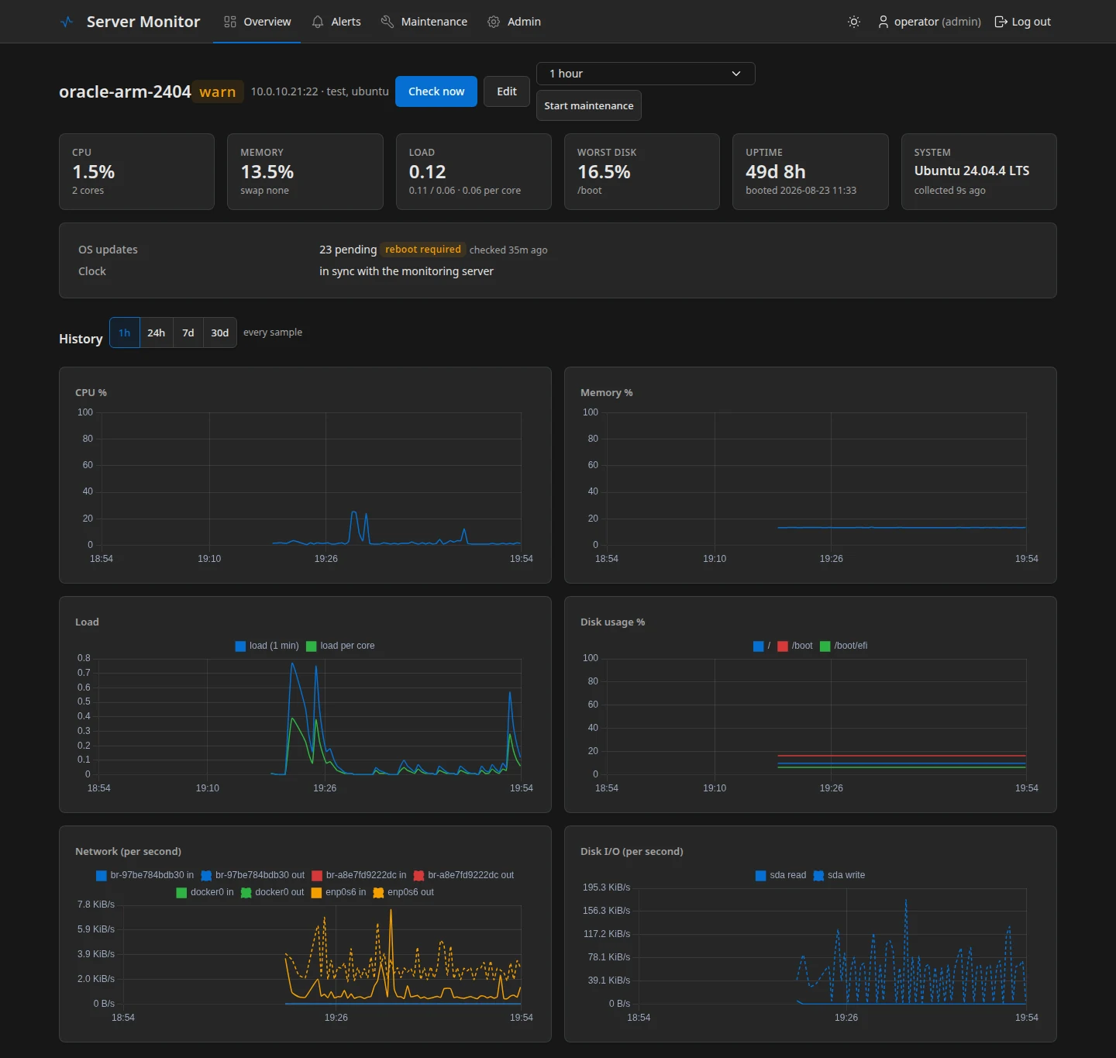Run a check with Check now
The height and width of the screenshot is (1058, 1116).
click(x=436, y=91)
